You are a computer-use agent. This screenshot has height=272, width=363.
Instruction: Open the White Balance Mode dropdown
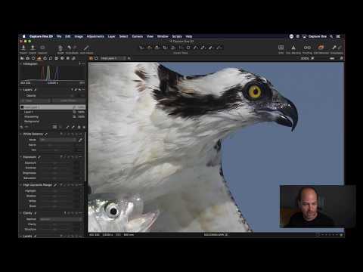58,140
